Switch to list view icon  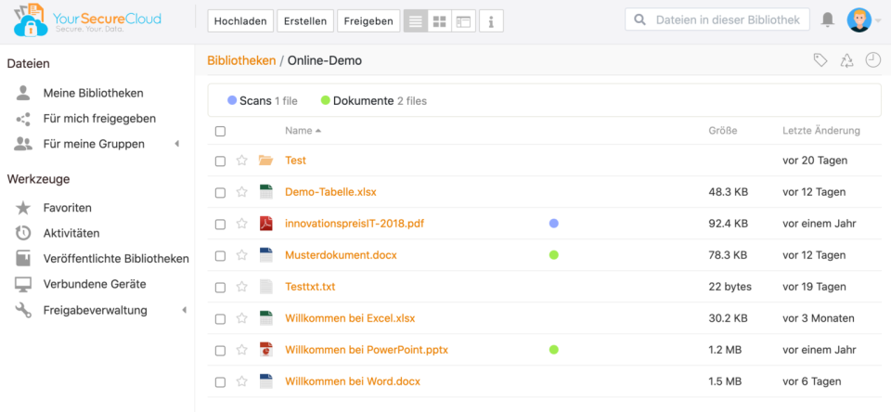pos(416,21)
